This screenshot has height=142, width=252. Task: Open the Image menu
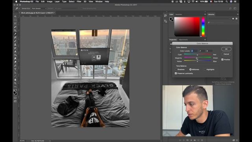pyautogui.click(x=50, y=2)
